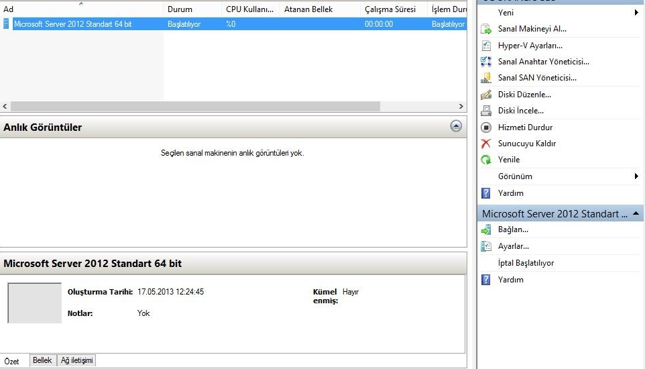Click the Diski İncele icon

pyautogui.click(x=486, y=111)
